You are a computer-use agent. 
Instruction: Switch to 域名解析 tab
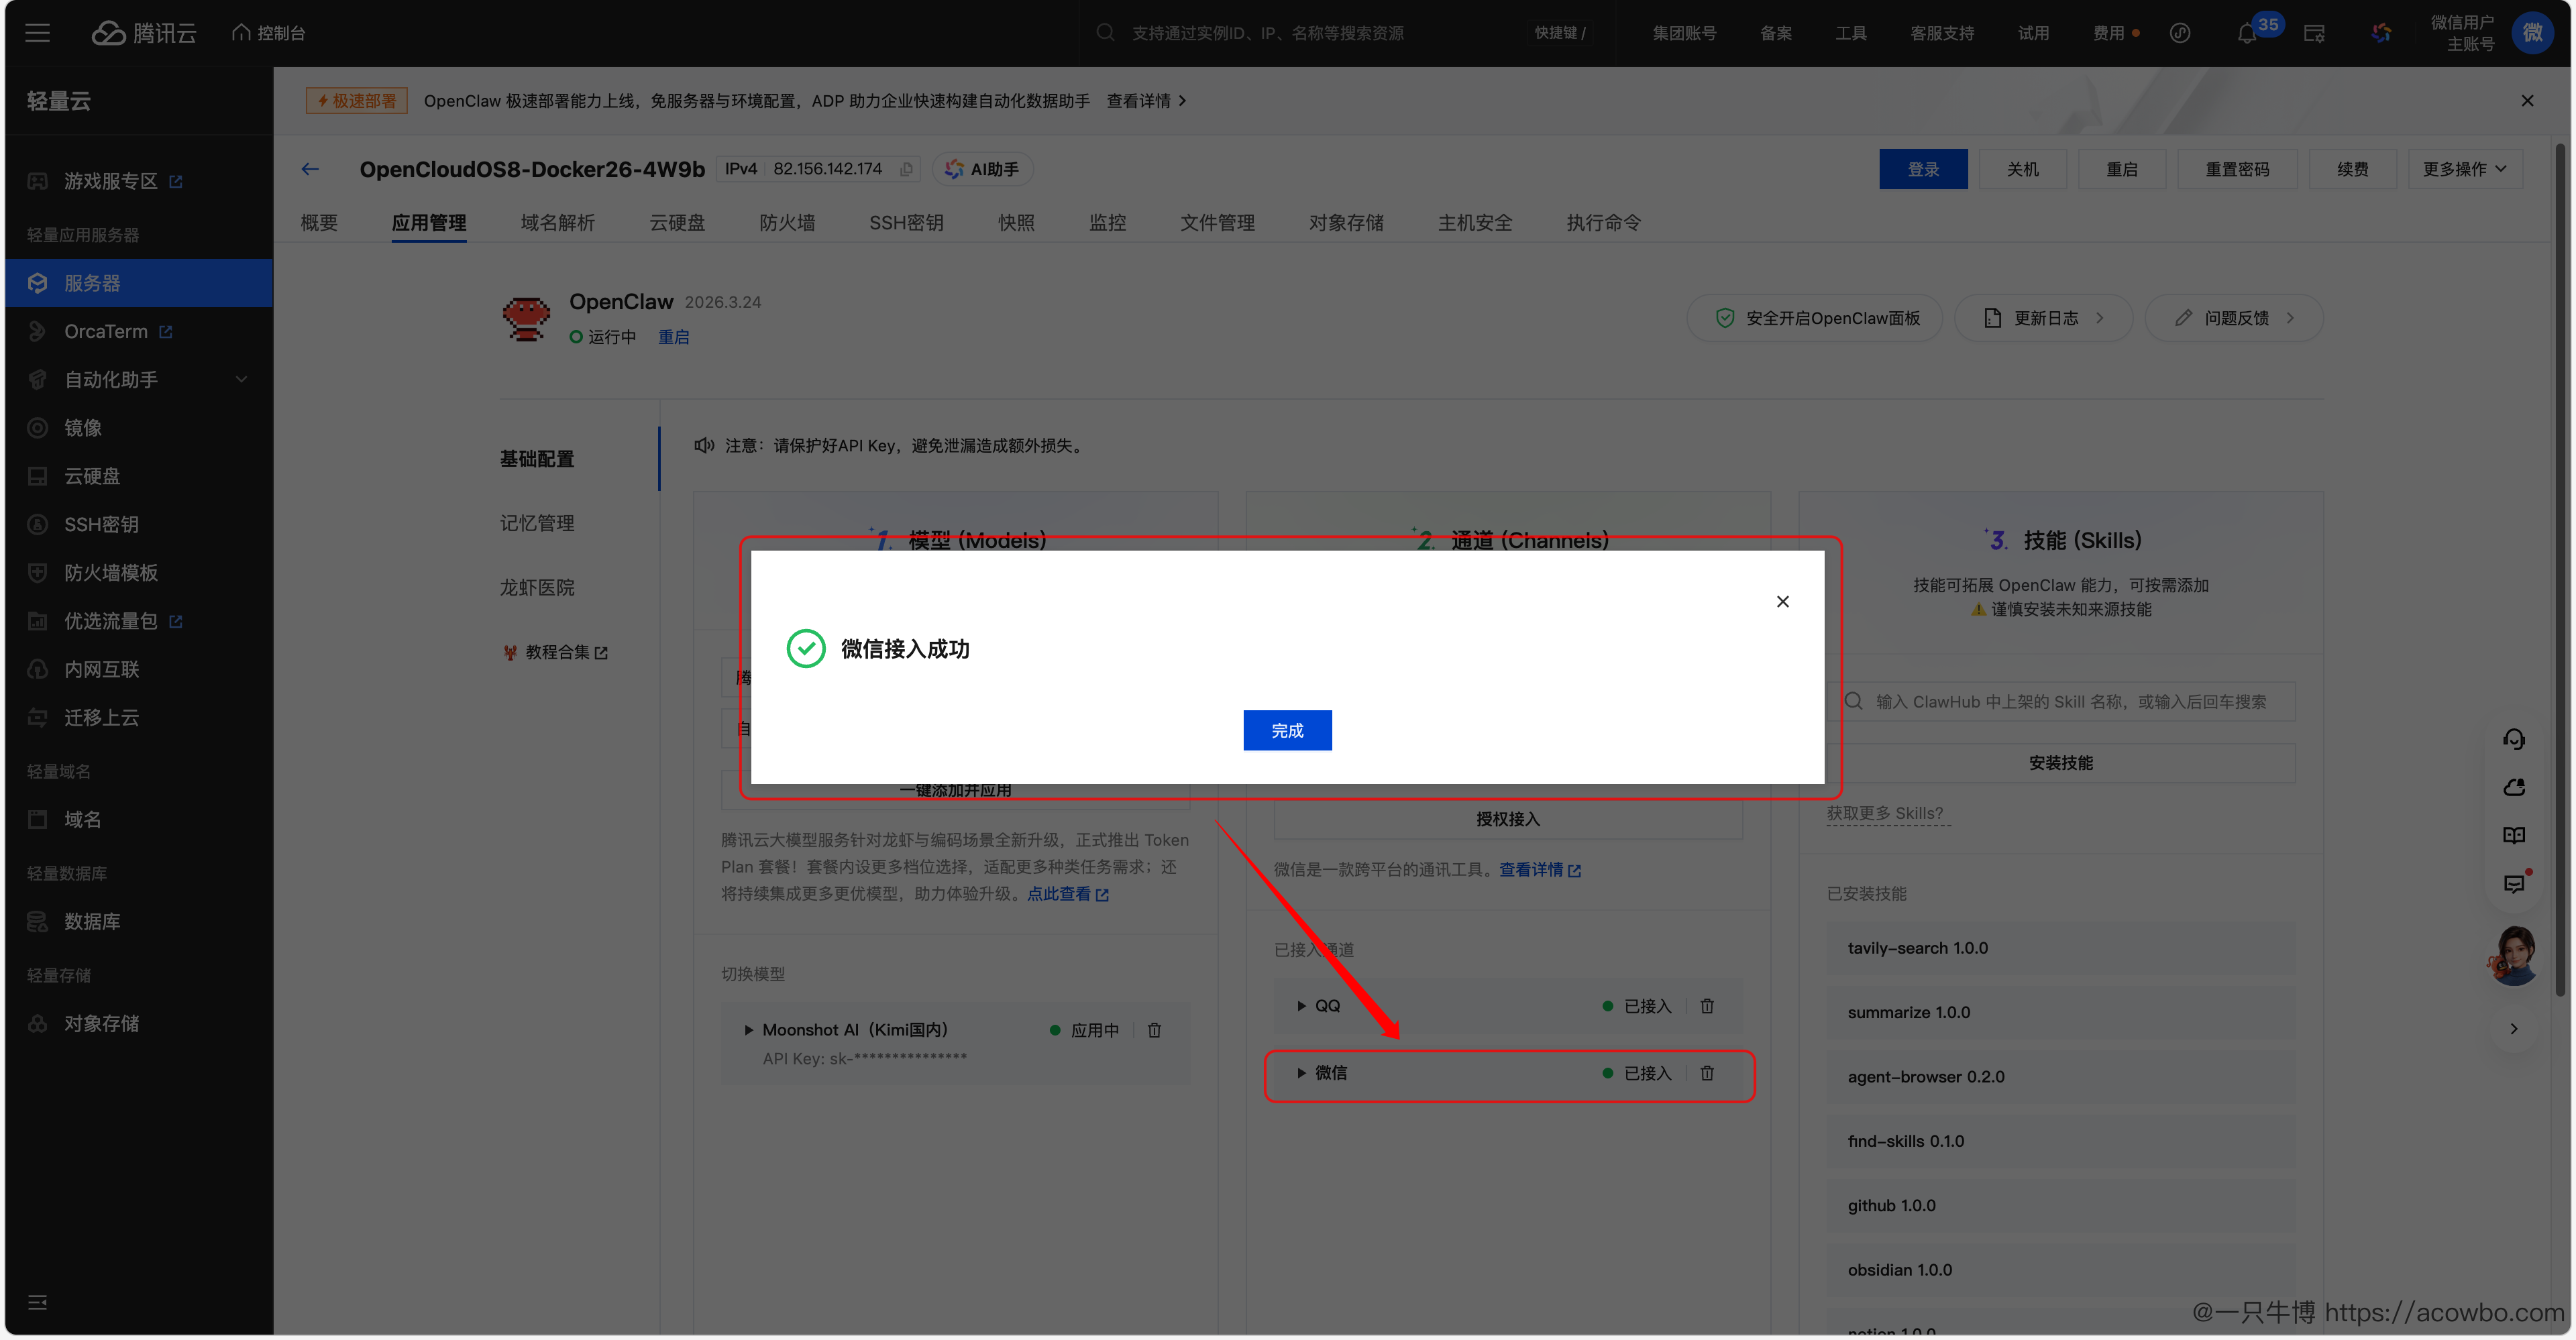click(x=557, y=223)
